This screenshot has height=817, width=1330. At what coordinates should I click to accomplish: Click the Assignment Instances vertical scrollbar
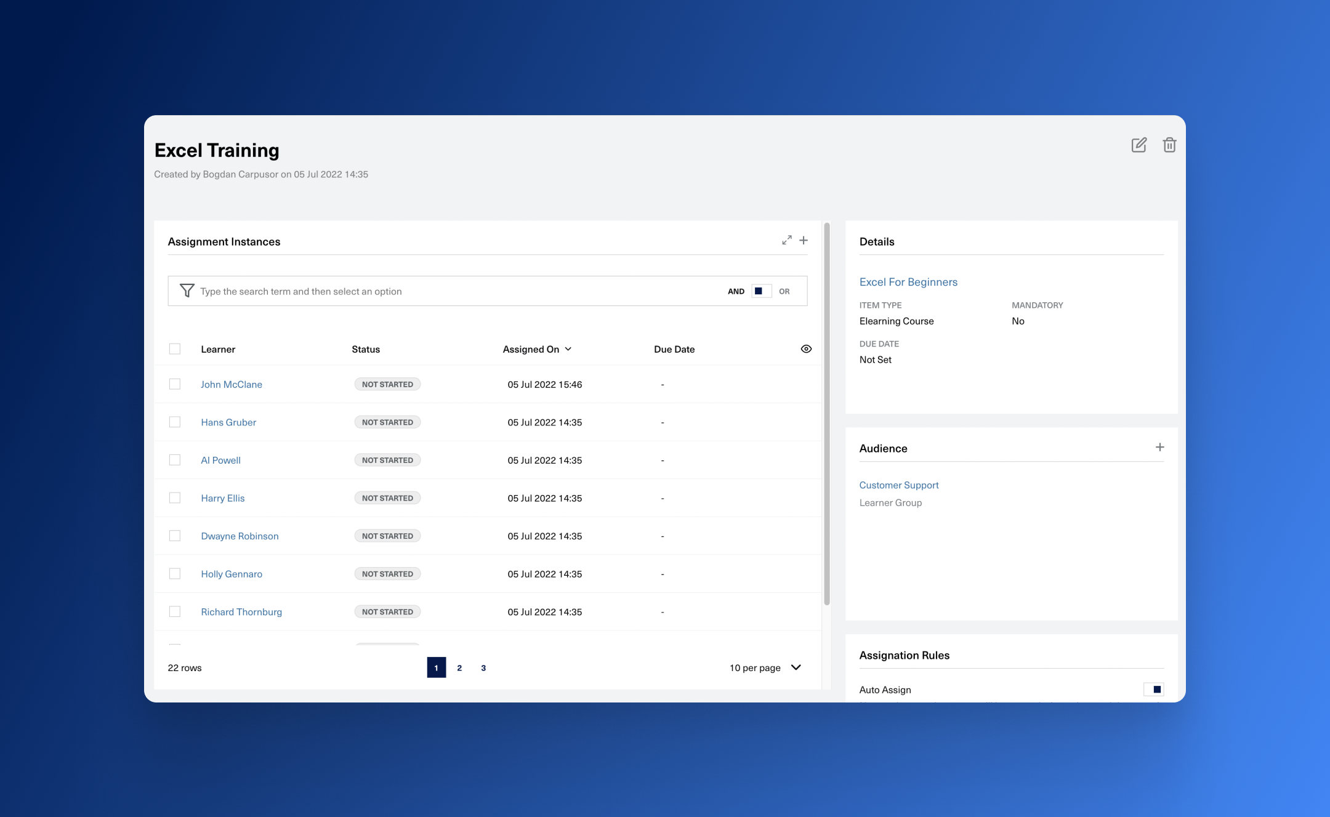coord(827,414)
